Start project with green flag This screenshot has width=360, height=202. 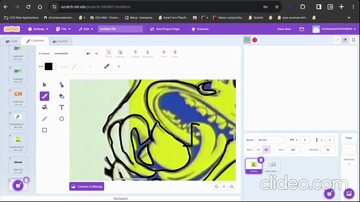(x=247, y=40)
